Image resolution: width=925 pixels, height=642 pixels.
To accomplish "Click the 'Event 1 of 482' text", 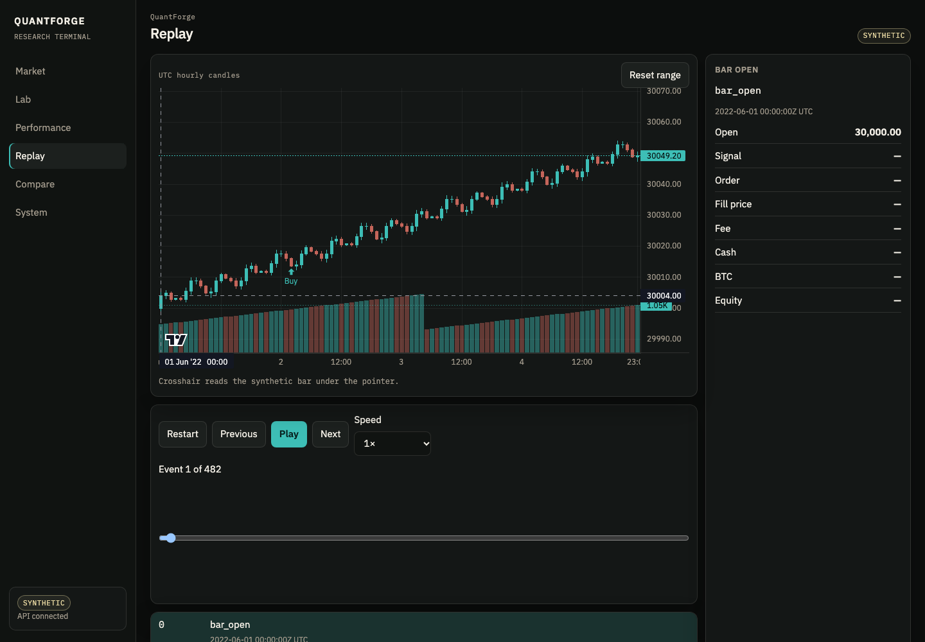I will (190, 469).
